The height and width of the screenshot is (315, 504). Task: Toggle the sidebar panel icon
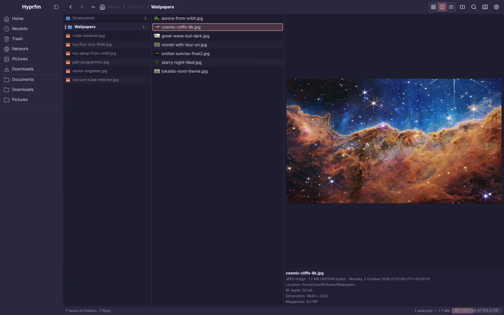click(x=56, y=7)
